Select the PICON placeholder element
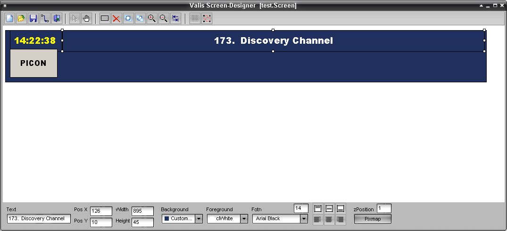Viewport: 507px width, 231px height. pyautogui.click(x=33, y=63)
